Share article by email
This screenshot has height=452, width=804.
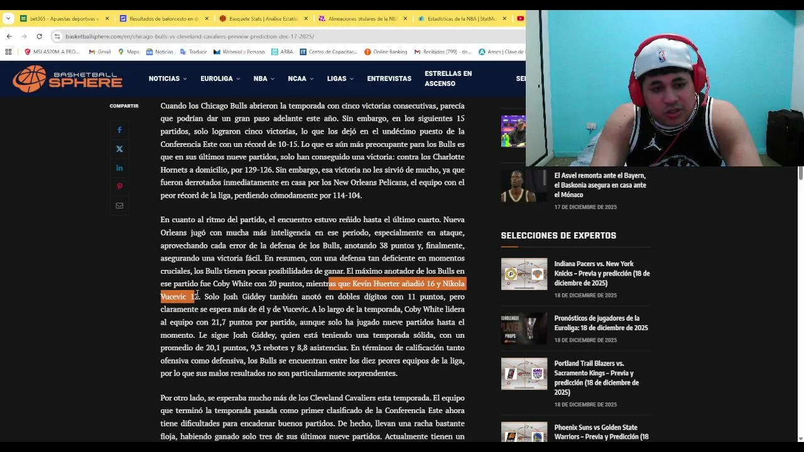(x=119, y=205)
